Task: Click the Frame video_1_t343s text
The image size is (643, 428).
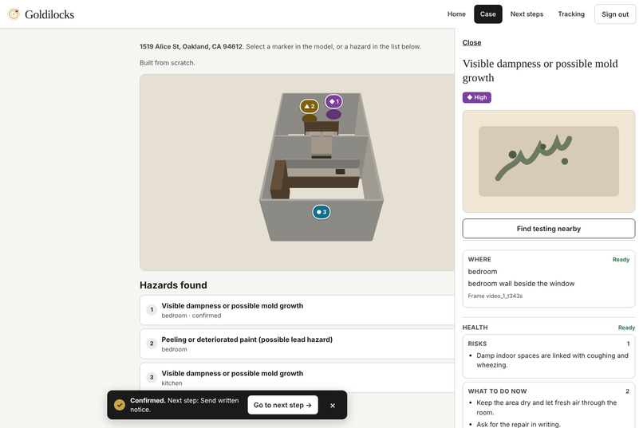Action: [x=495, y=296]
